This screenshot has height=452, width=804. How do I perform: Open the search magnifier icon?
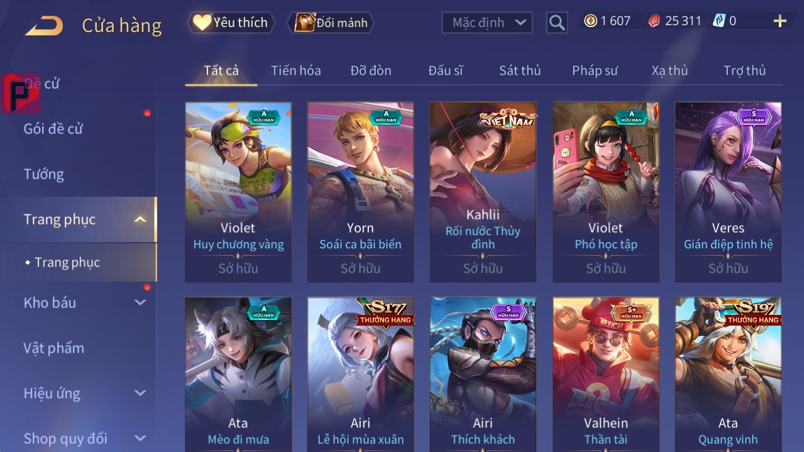[x=557, y=23]
